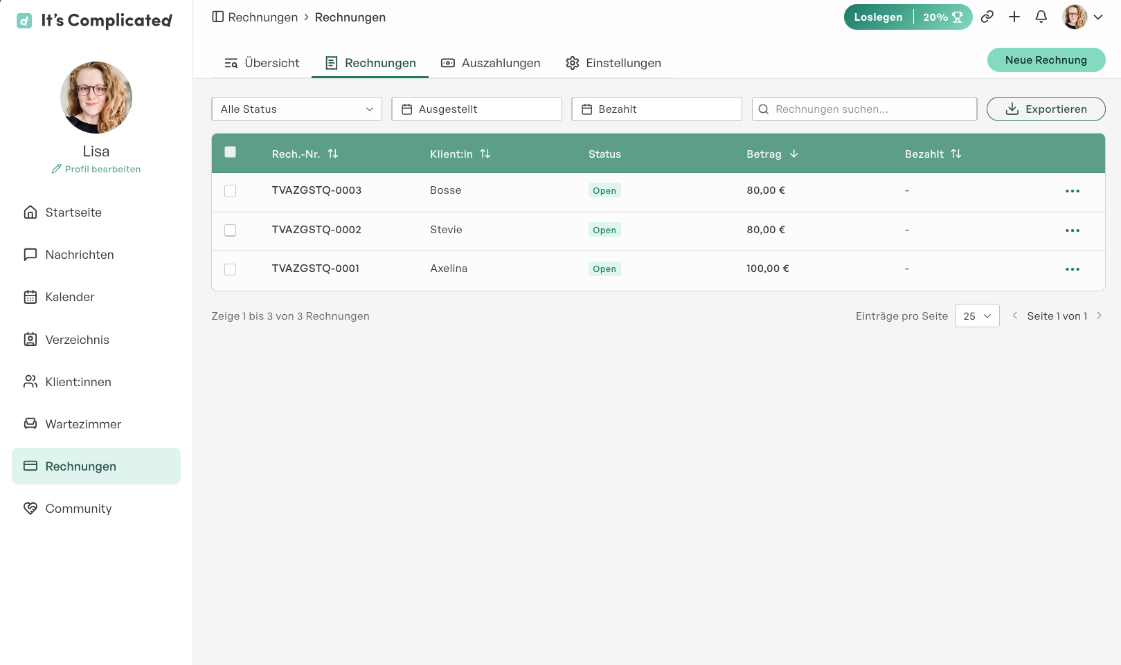Switch to the Auszahlungen tab
The image size is (1121, 665).
tap(491, 63)
